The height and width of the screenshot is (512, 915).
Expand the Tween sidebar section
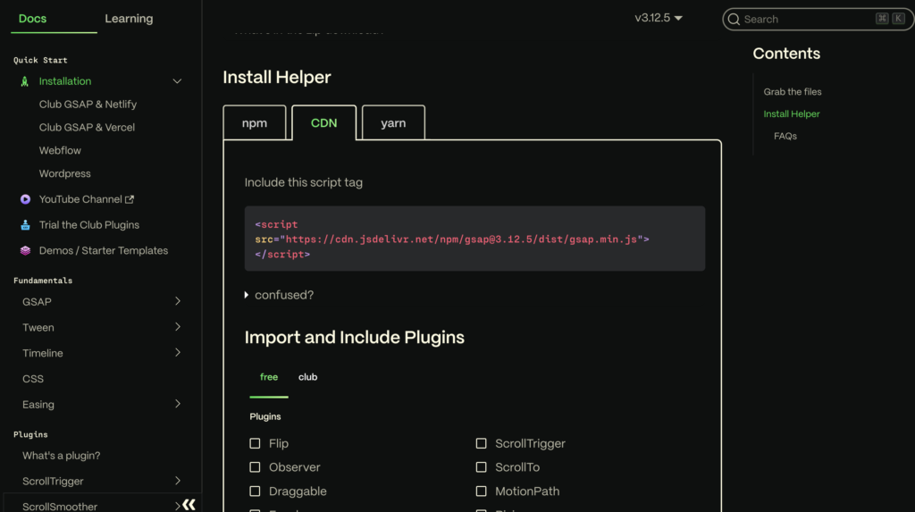(x=178, y=327)
